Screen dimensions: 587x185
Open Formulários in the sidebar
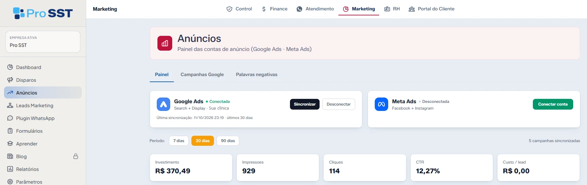pos(43,131)
